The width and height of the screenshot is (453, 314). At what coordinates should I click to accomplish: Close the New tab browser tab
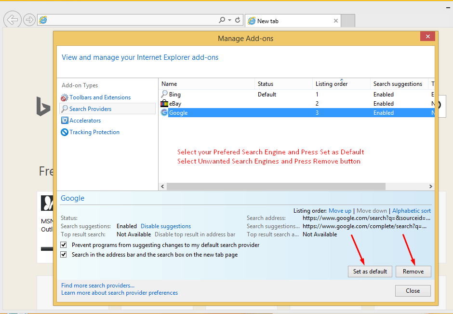336,21
